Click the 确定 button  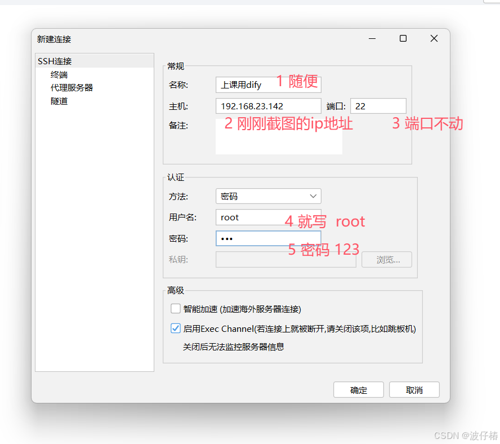click(x=359, y=389)
